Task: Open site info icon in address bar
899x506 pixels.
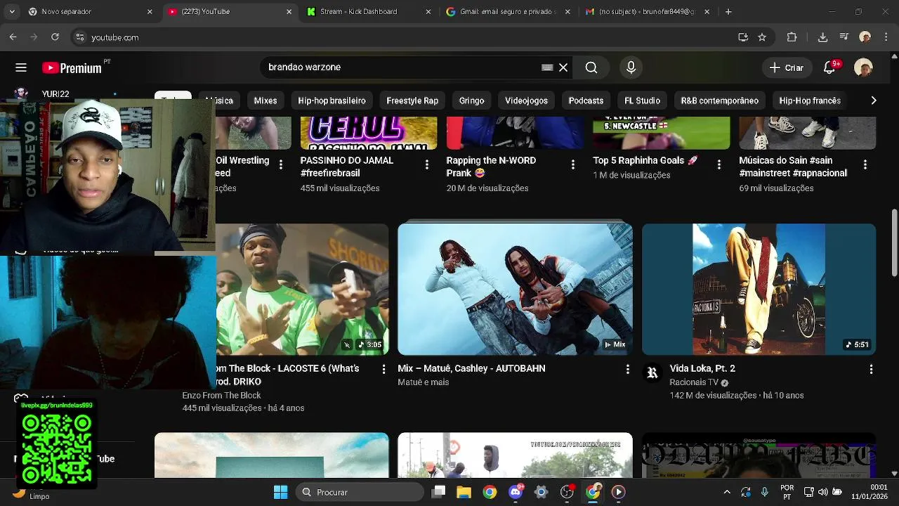Action: 79,37
